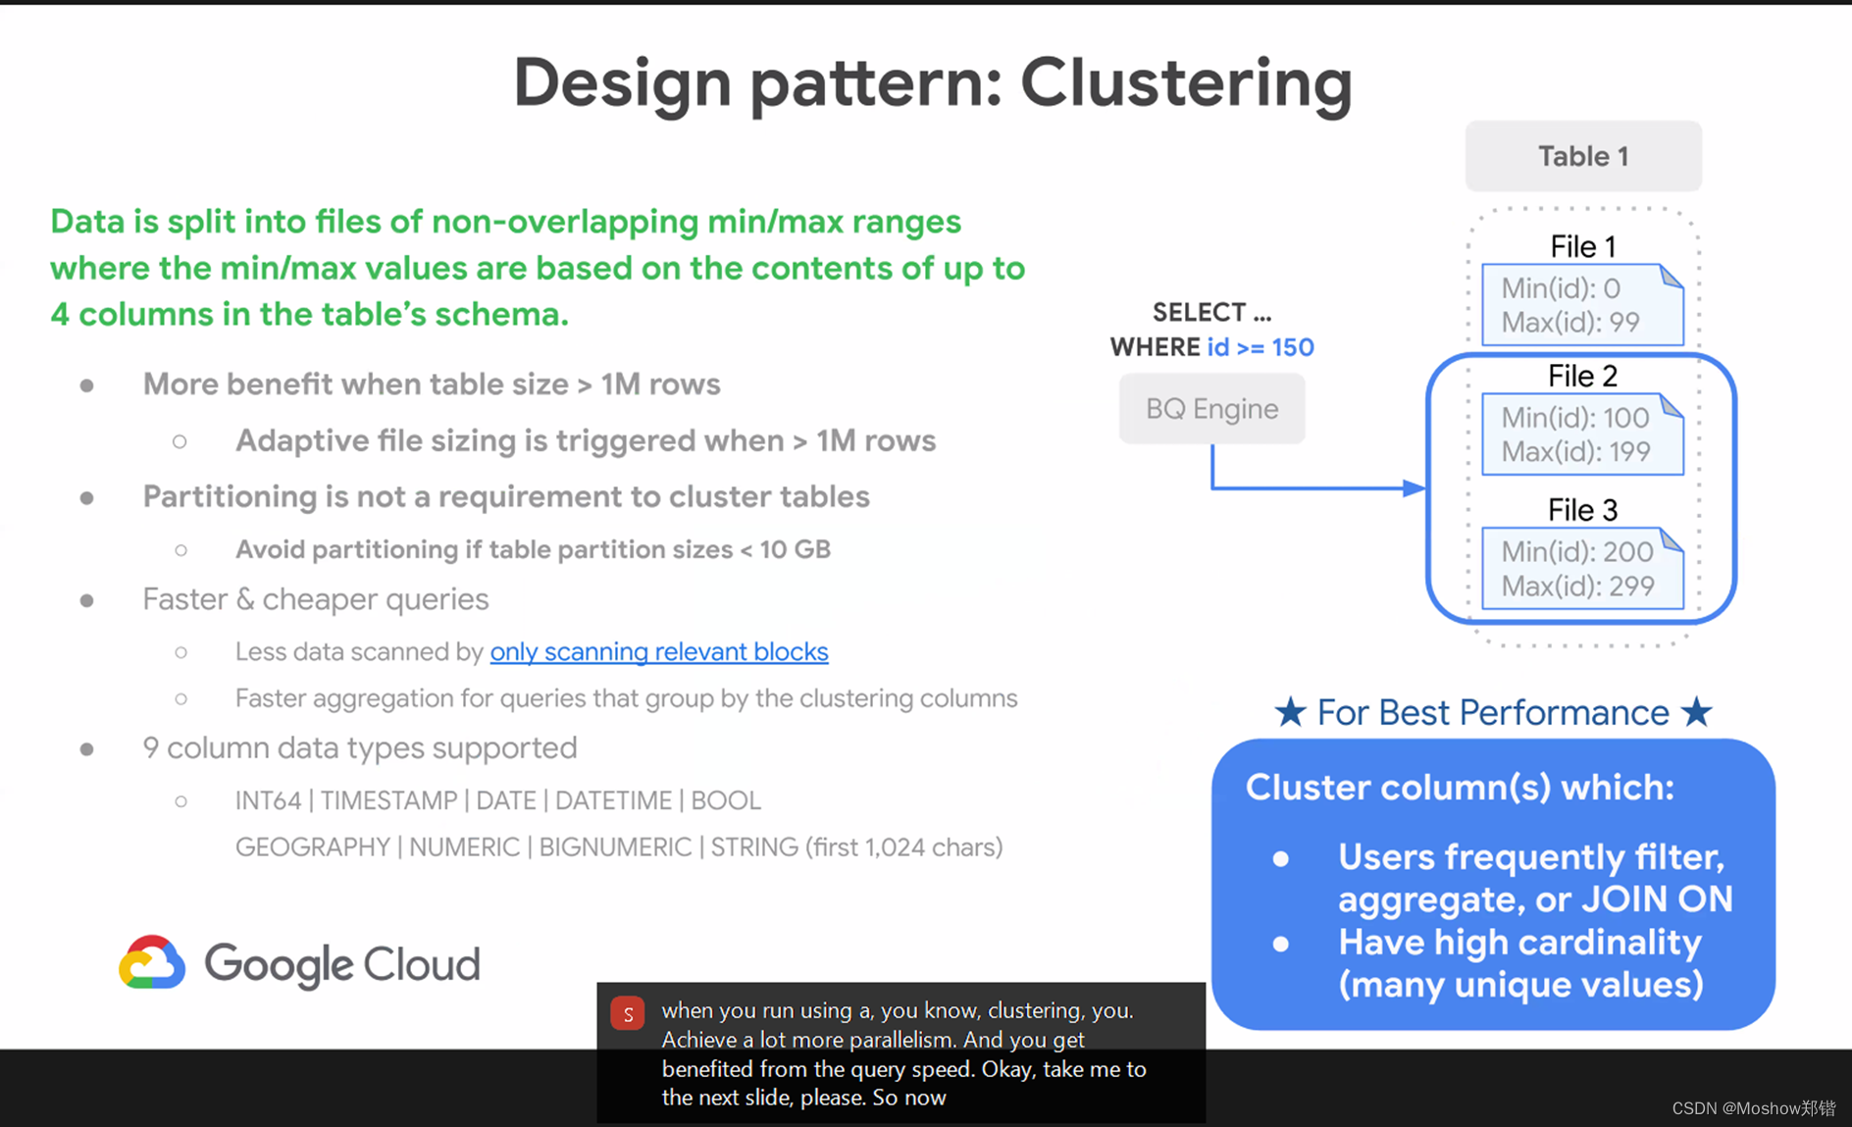The height and width of the screenshot is (1127, 1852).
Task: Toggle the Faster & cheaper queries bullet
Action: click(316, 598)
